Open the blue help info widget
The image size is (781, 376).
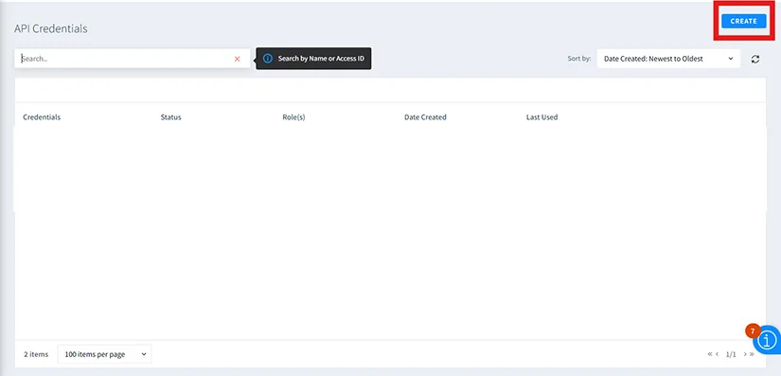(768, 340)
